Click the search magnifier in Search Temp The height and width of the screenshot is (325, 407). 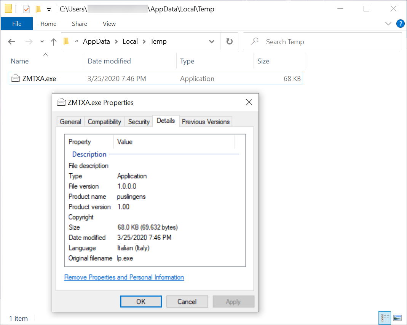tap(254, 41)
